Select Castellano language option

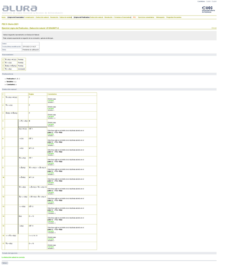(x=201, y=1)
